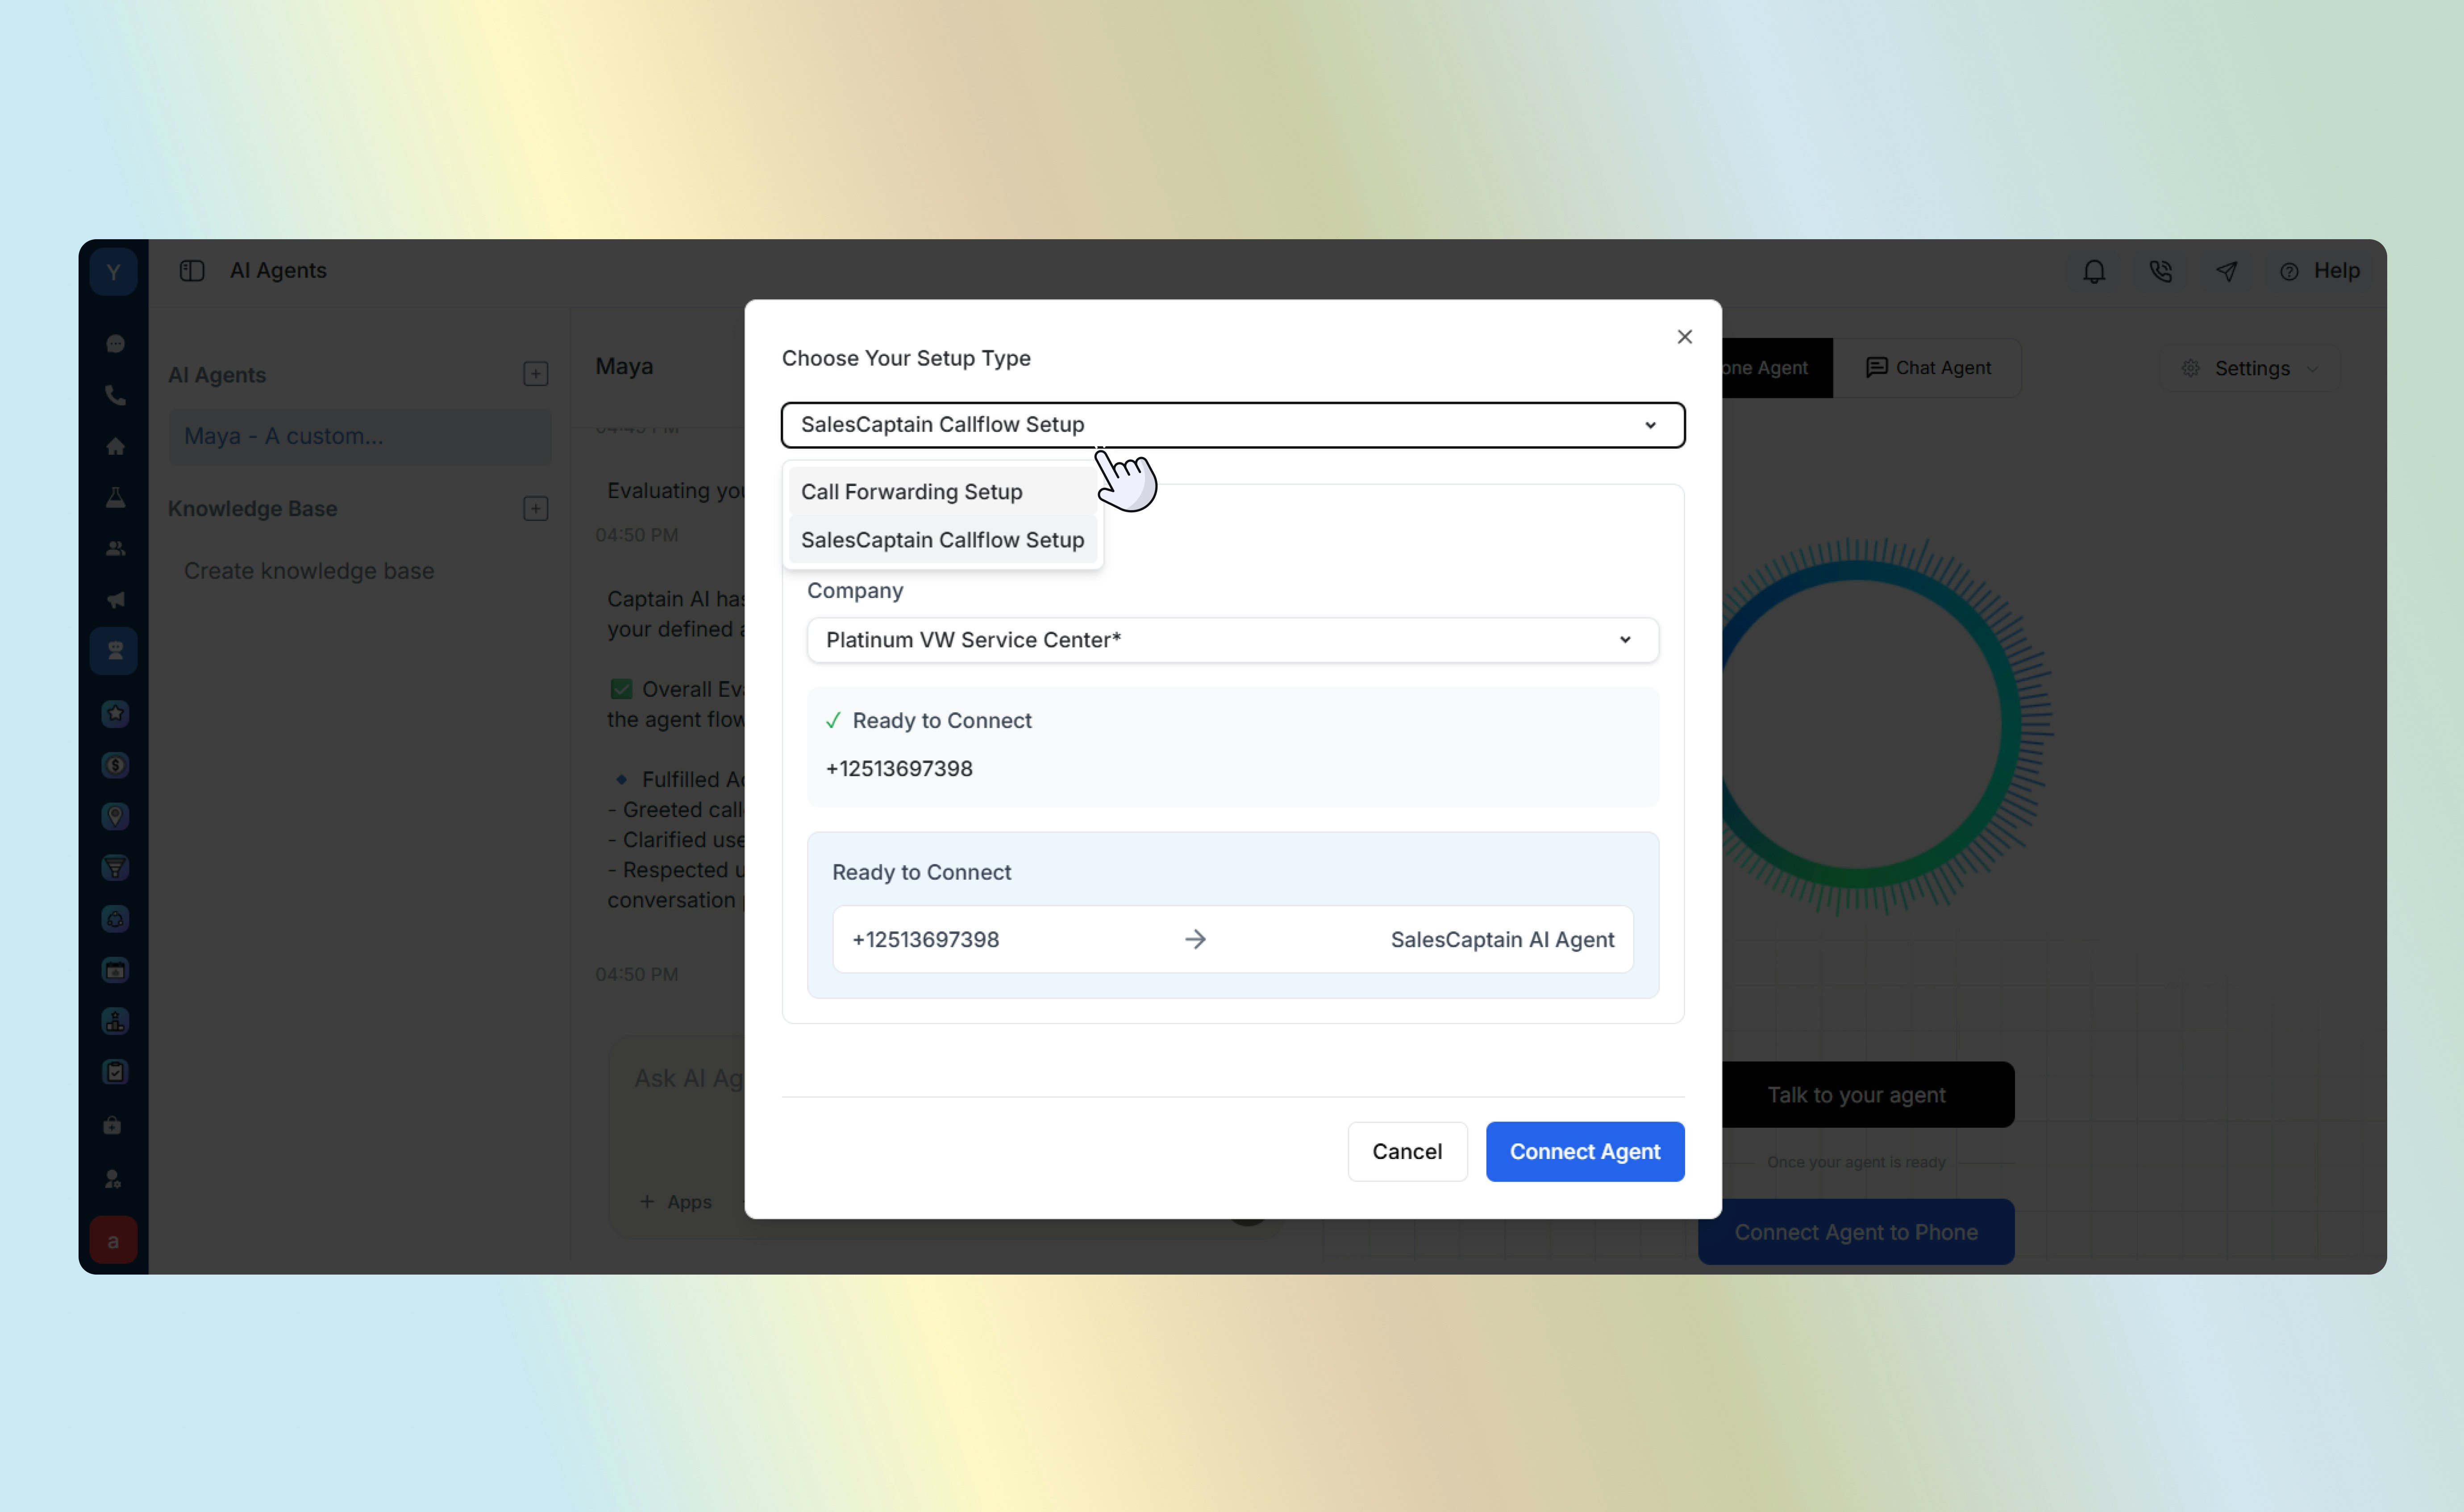Viewport: 2464px width, 1512px height.
Task: Click the phone call icon in top bar
Action: pos(2160,271)
